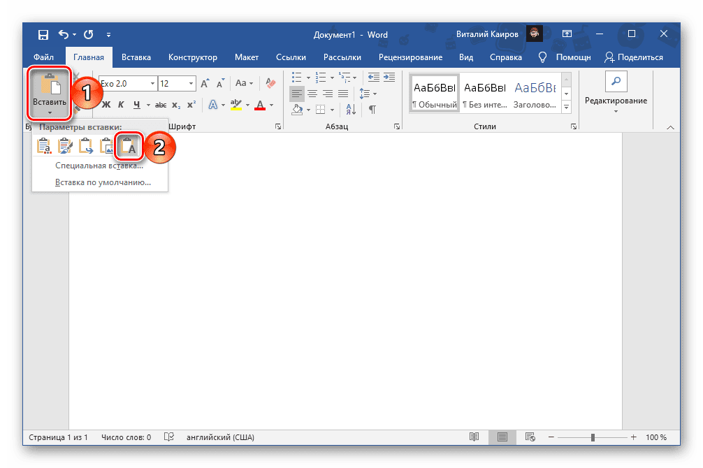
Task: Switch to the Конструктор tab
Action: (193, 57)
